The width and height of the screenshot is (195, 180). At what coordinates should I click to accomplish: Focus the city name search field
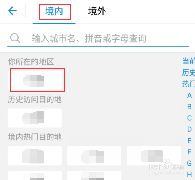coord(98,39)
